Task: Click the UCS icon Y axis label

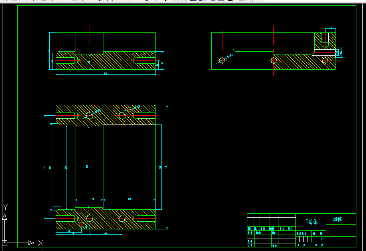Action: (x=5, y=207)
